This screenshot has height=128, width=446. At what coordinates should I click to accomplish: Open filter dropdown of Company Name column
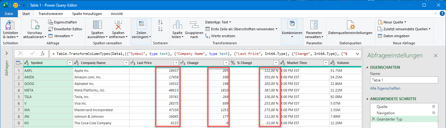click(126, 63)
